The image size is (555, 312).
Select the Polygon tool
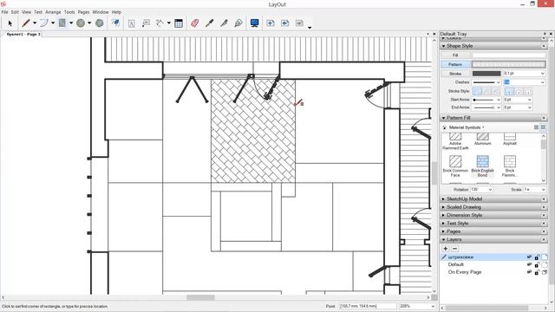(x=100, y=23)
